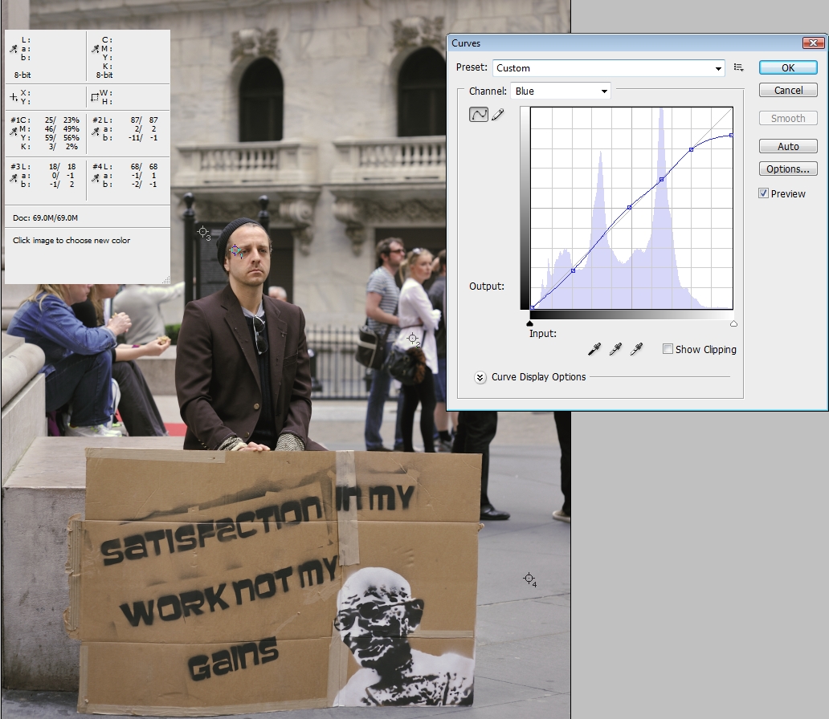
Task: Click color sampler marker #4 on the image
Action: pos(528,579)
